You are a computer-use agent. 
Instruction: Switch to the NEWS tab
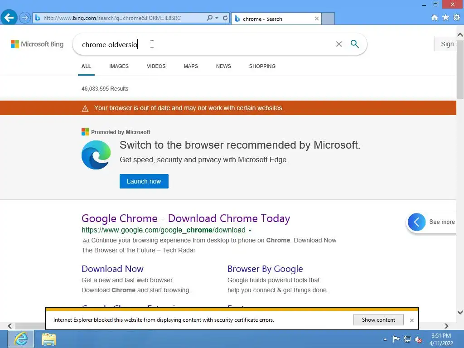click(x=223, y=66)
